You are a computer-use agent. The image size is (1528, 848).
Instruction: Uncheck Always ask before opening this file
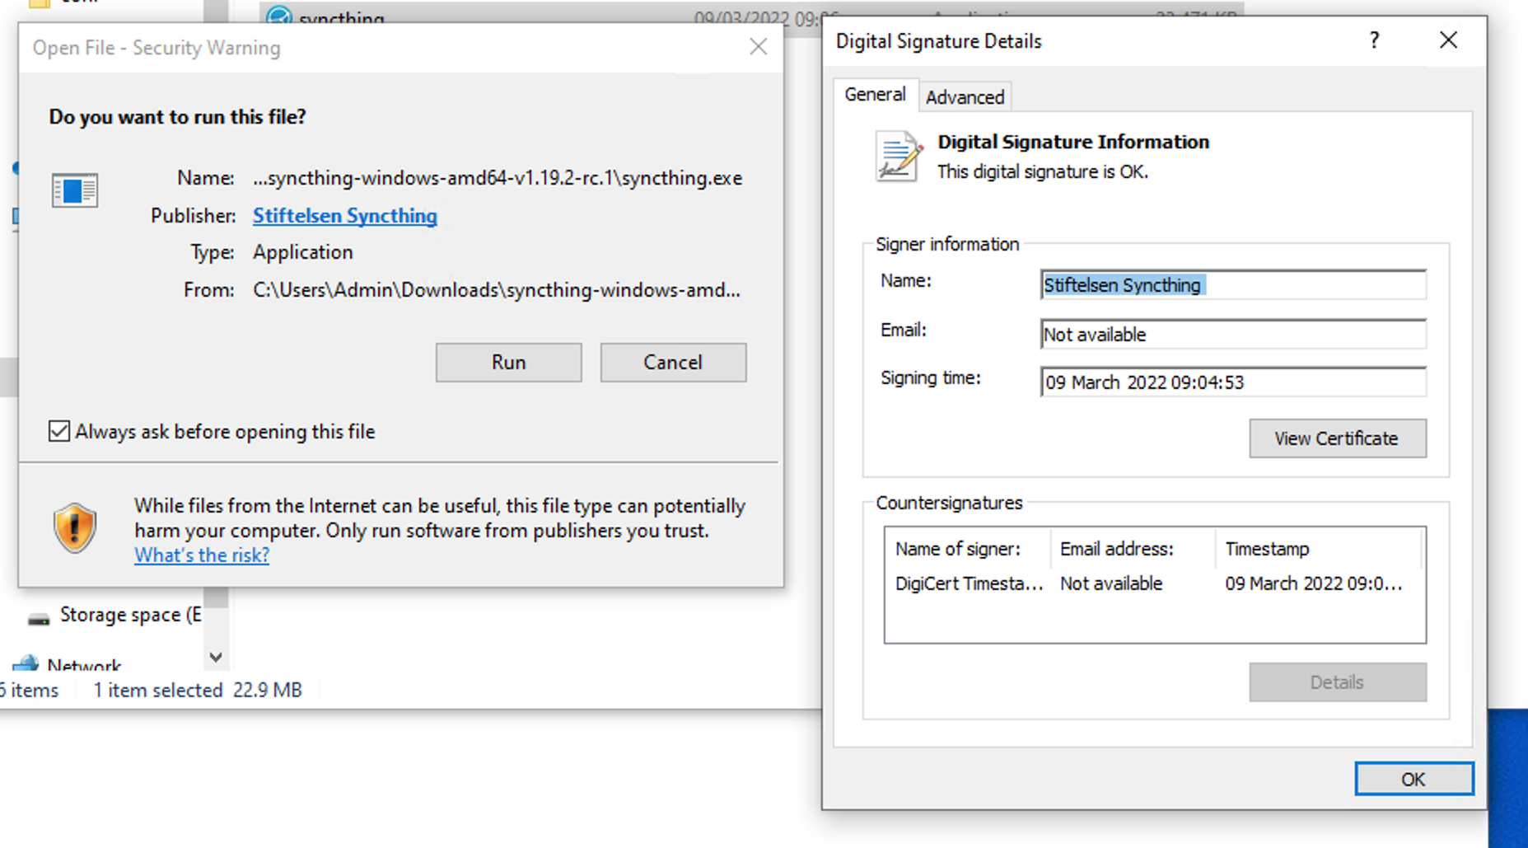[58, 431]
